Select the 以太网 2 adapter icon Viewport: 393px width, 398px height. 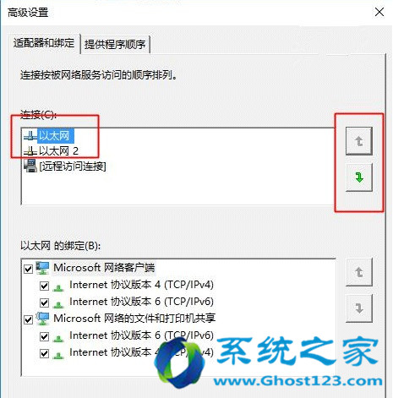(x=30, y=151)
